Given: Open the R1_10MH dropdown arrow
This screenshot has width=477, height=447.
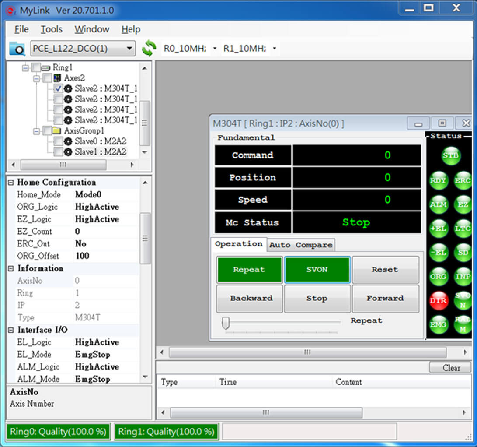Looking at the screenshot, I should (x=275, y=49).
